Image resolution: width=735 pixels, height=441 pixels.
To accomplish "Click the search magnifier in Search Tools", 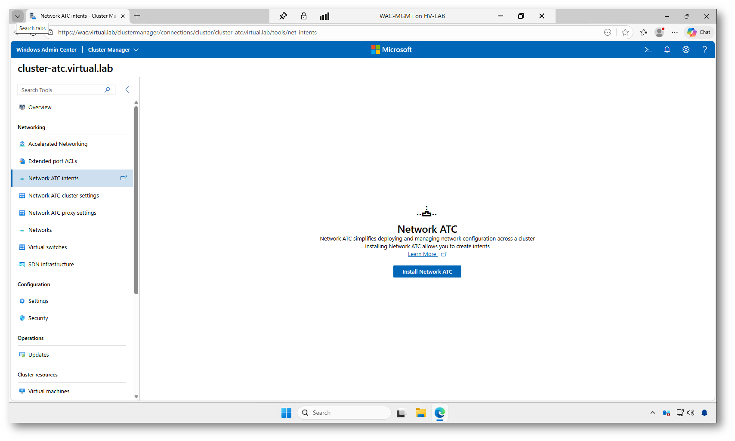I will coord(108,89).
